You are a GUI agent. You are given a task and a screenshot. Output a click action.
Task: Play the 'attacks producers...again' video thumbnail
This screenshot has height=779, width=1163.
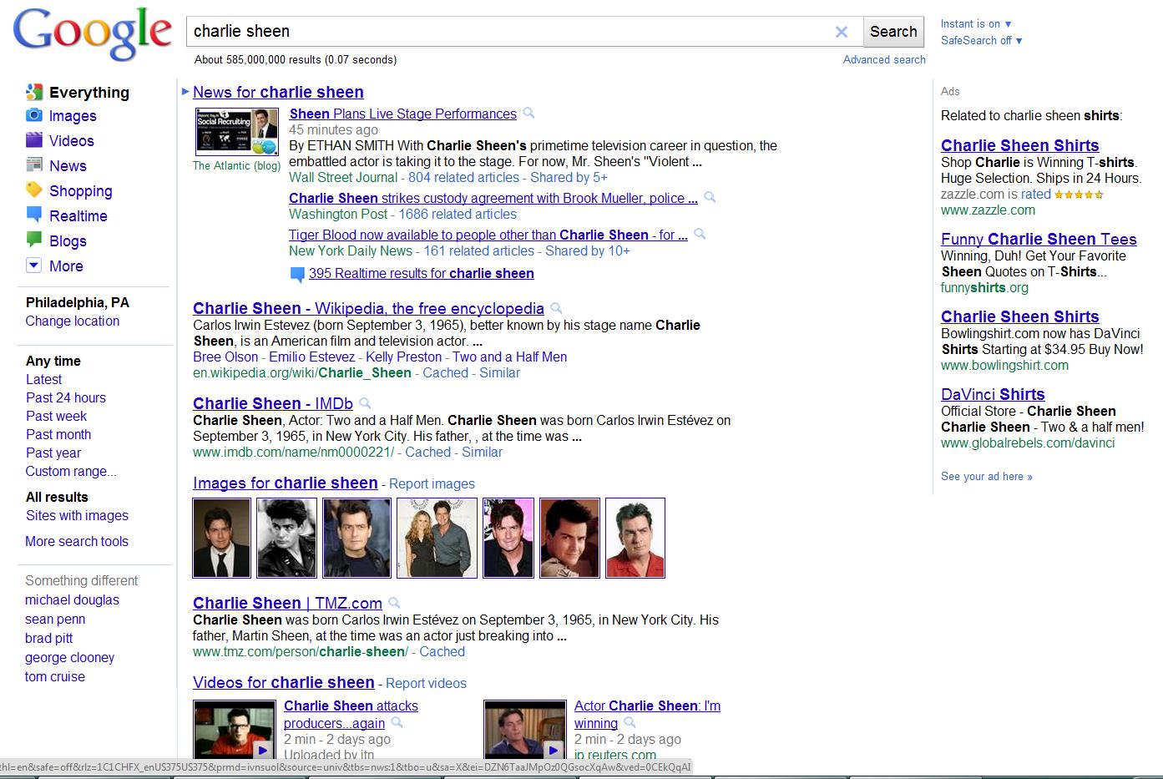coord(235,730)
